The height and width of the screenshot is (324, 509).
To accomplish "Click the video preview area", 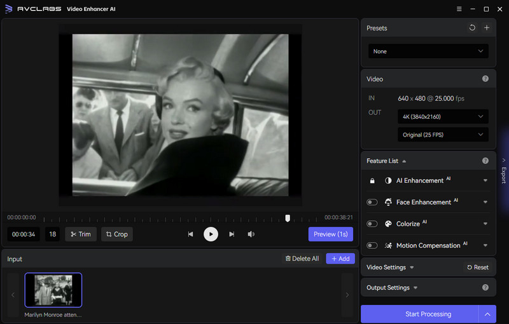I will click(180, 115).
